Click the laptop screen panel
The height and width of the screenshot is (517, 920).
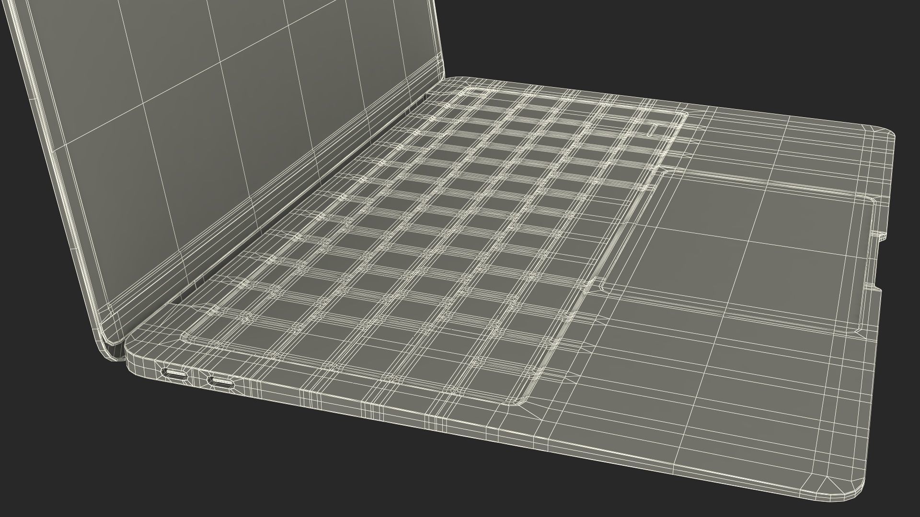pos(201,144)
